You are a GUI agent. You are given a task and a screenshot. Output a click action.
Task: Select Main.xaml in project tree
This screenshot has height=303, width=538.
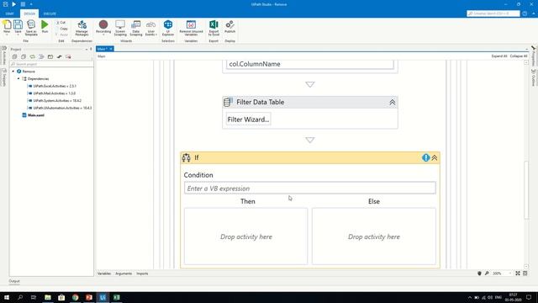pos(34,115)
